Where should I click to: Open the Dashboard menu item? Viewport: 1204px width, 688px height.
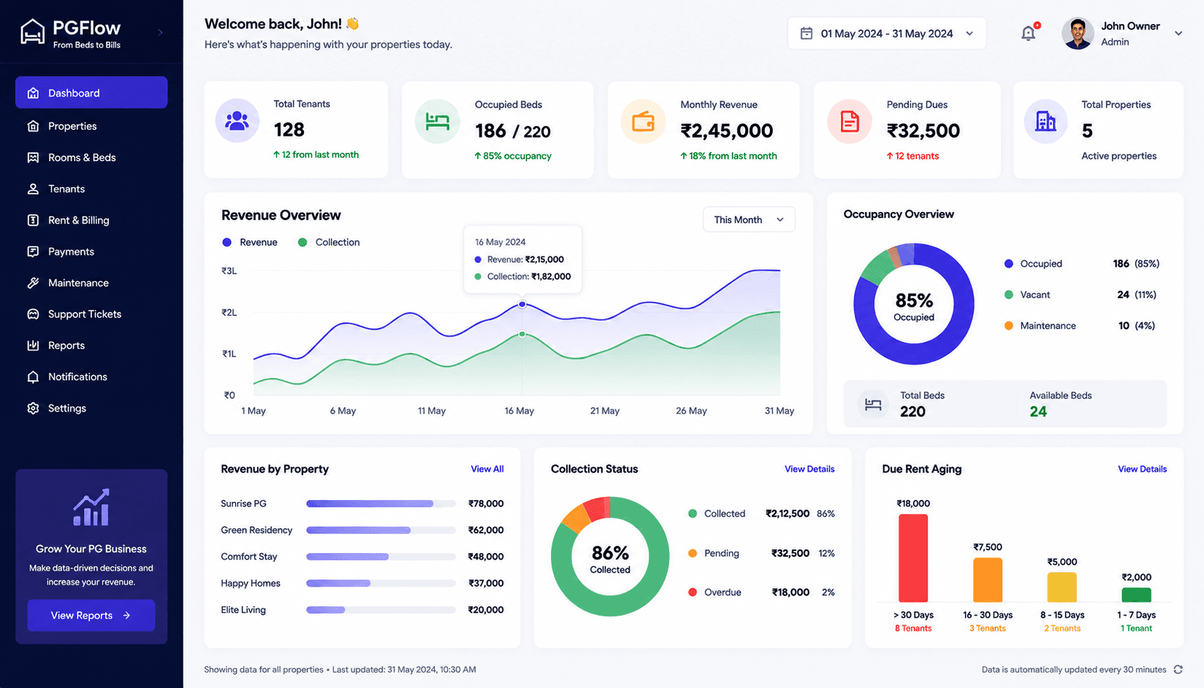point(91,93)
